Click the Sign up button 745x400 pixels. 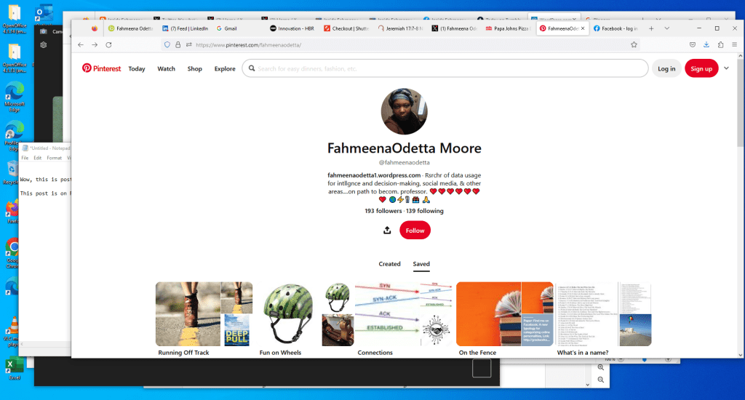point(701,68)
